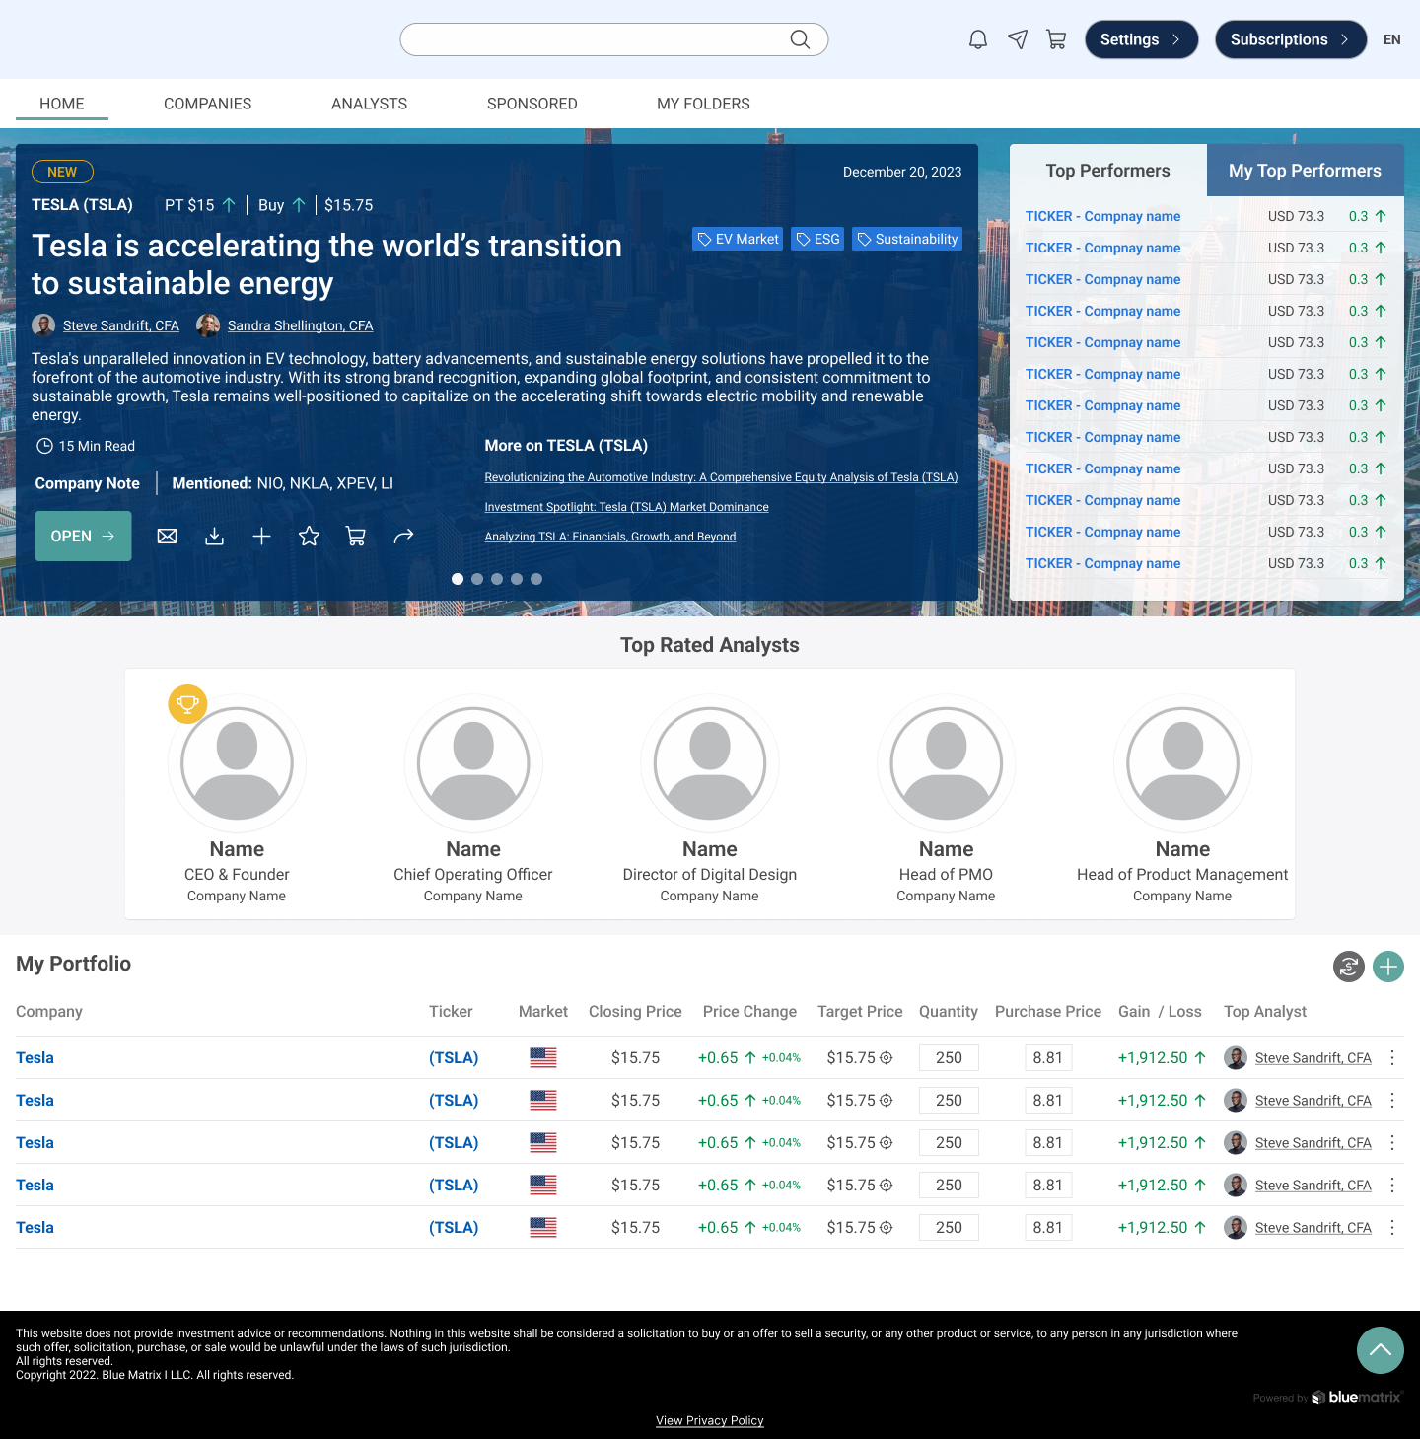Open the CEO & Founder analyst card
Screen dimensions: 1420x1439
click(x=237, y=799)
